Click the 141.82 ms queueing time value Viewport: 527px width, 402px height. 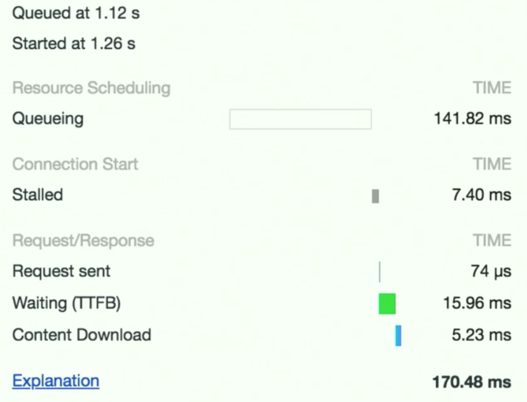[472, 119]
